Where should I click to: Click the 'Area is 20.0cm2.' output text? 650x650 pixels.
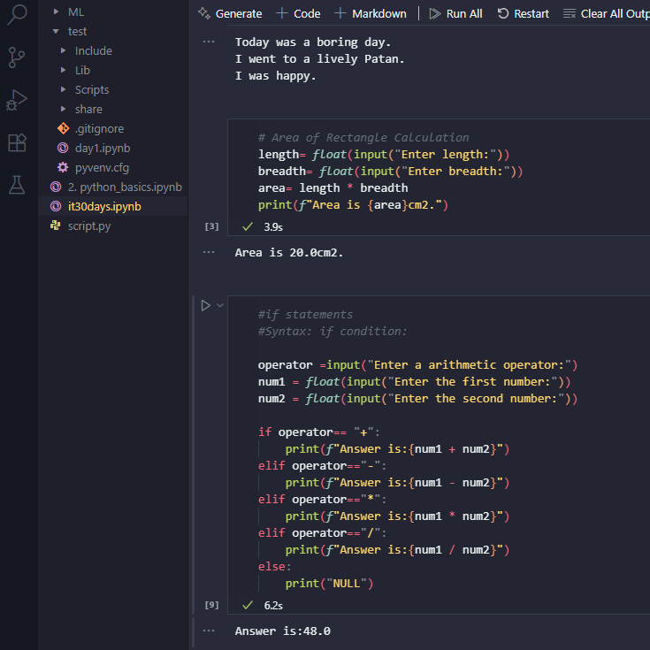(289, 252)
